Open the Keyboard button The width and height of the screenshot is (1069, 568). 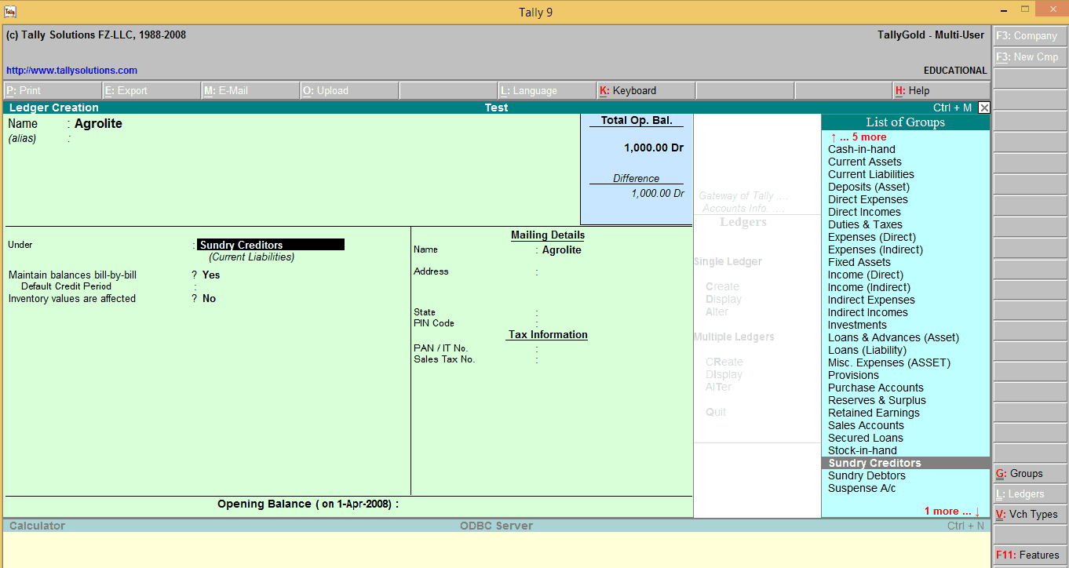(x=646, y=90)
